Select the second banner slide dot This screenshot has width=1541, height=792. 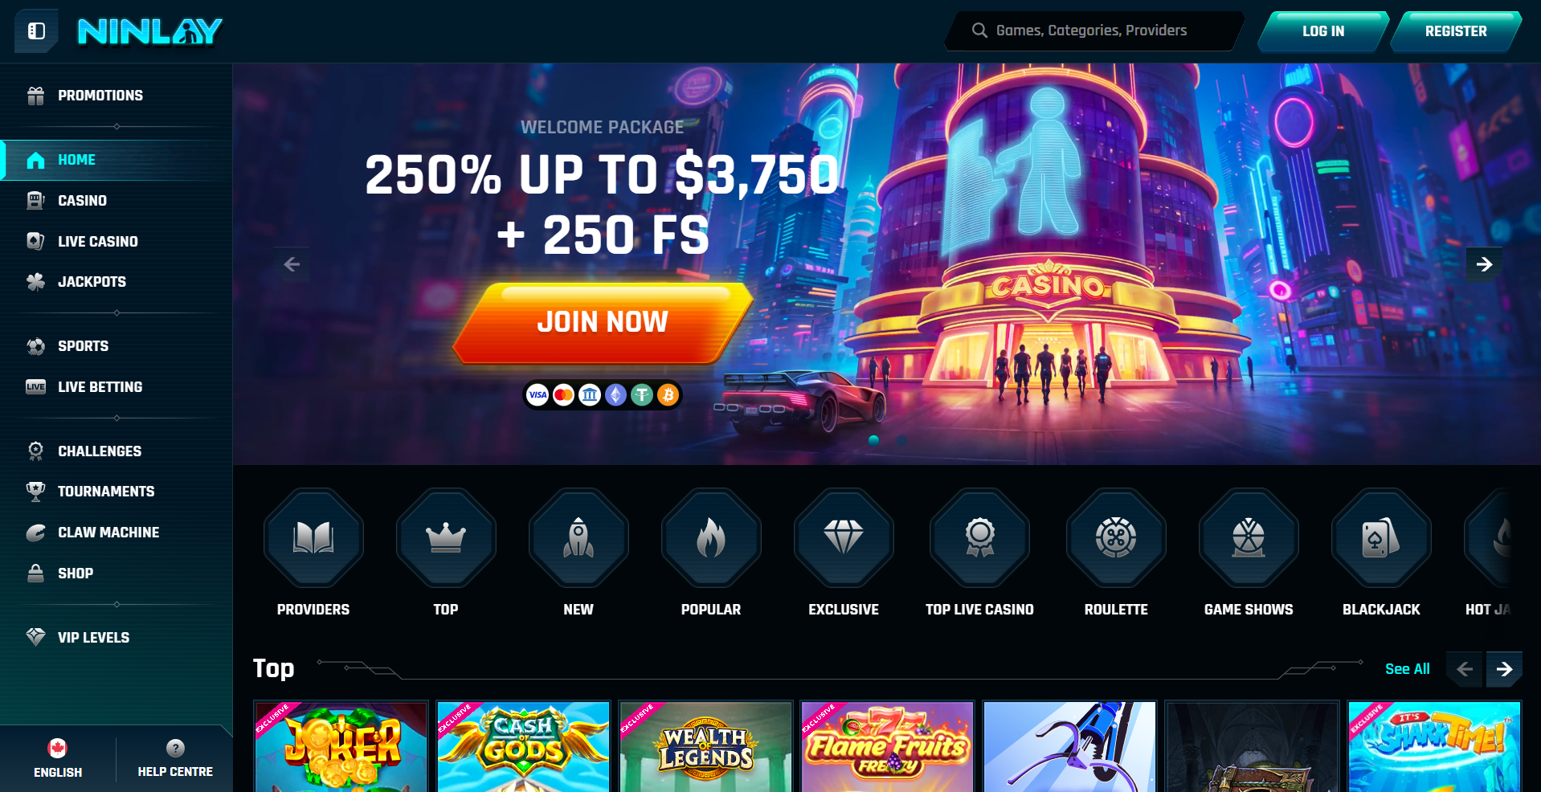(x=901, y=440)
